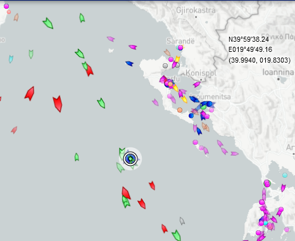Select the blue vessel west of Corfu island
The image size is (295, 241).
point(129,63)
